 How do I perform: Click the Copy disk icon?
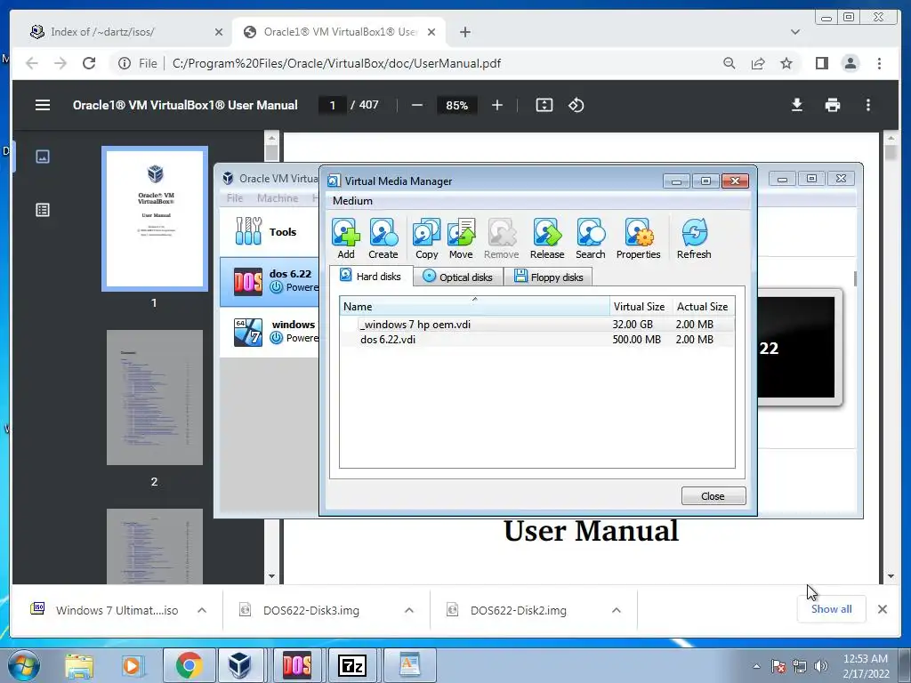pos(426,238)
